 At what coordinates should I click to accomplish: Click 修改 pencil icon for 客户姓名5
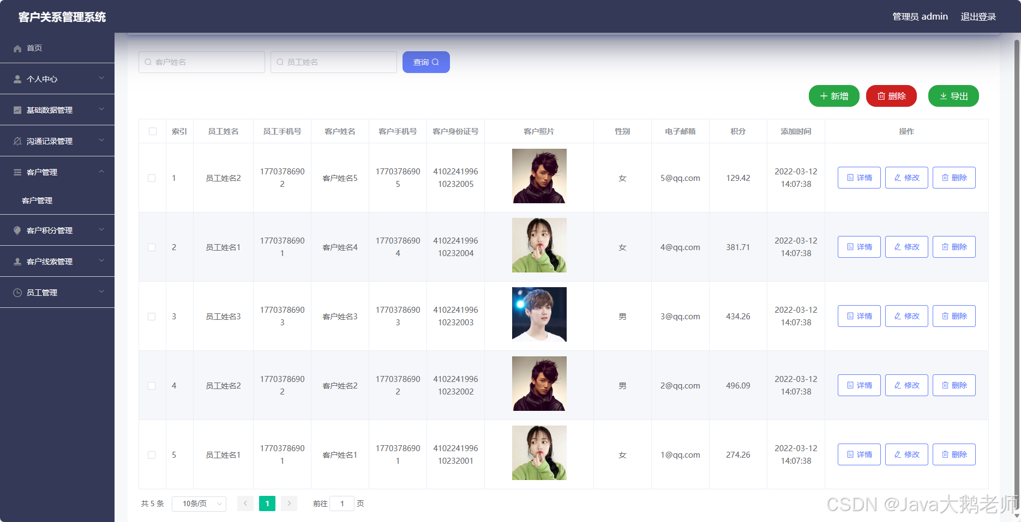tap(898, 178)
